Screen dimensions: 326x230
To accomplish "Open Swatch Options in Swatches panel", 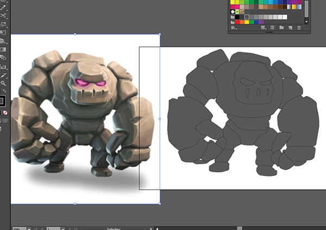I will 272,28.
